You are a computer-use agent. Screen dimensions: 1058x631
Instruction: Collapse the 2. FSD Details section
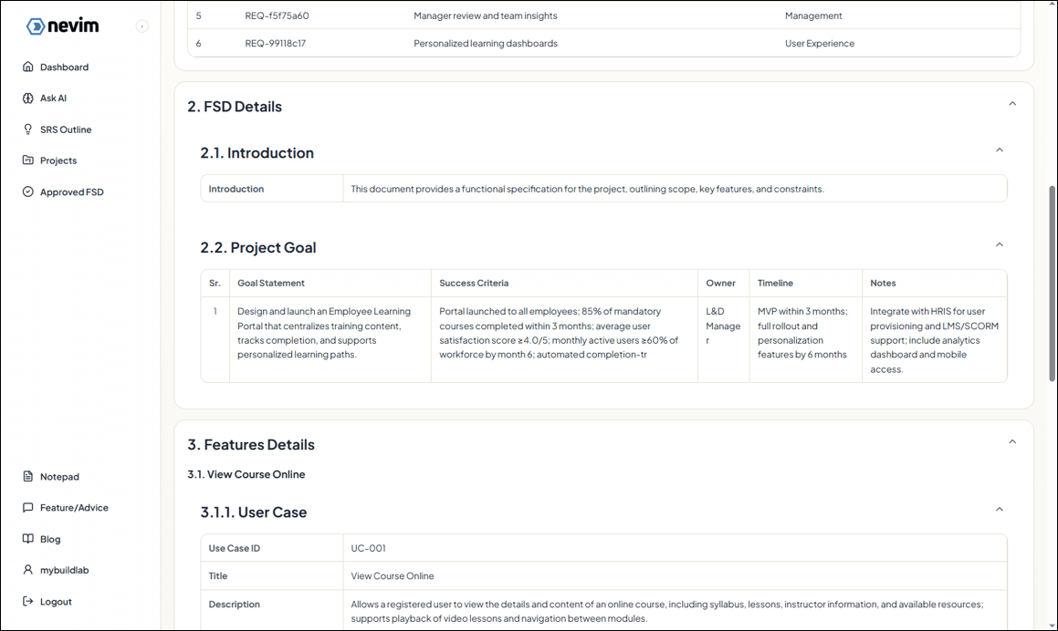tap(1011, 103)
